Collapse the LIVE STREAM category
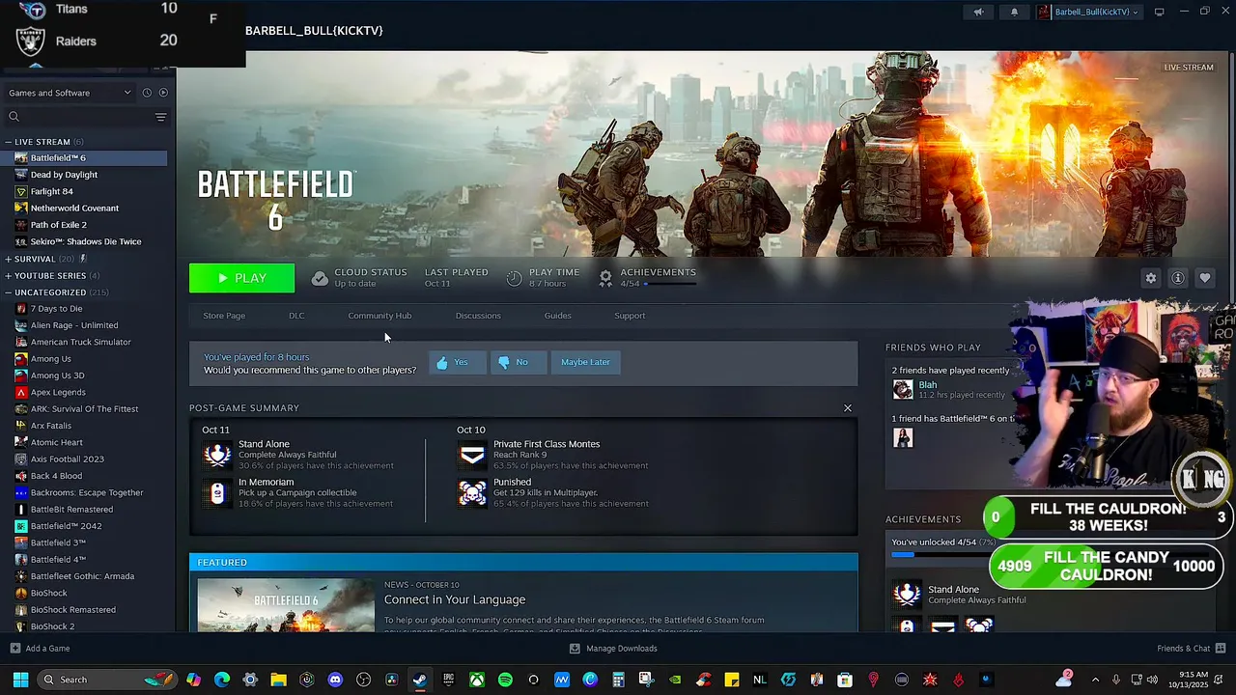Viewport: 1236px width, 695px height. pyautogui.click(x=8, y=142)
